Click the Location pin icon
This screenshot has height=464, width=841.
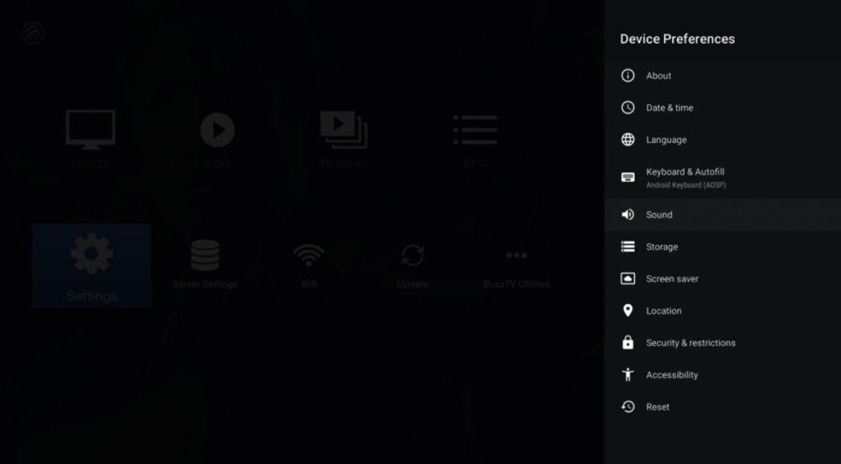[x=627, y=311]
